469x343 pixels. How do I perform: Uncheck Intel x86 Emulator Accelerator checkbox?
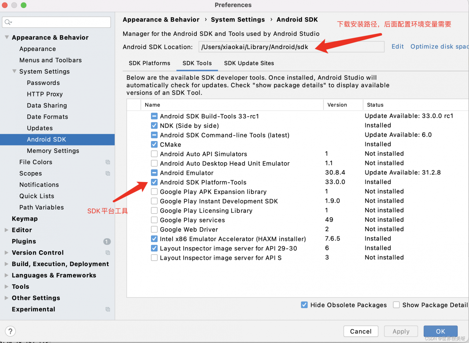pos(154,239)
